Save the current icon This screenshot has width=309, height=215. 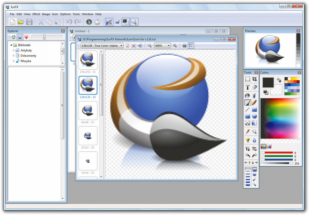pyautogui.click(x=30, y=22)
